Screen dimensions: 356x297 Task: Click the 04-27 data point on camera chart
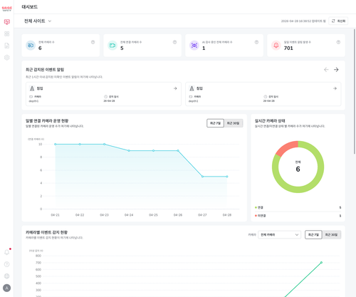tap(202, 177)
